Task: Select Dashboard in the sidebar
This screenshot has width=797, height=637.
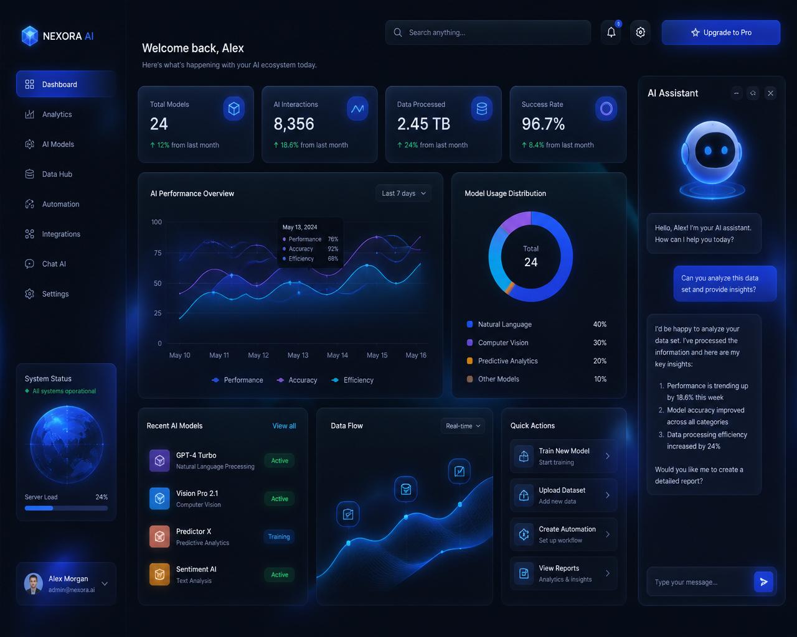Action: pos(66,84)
